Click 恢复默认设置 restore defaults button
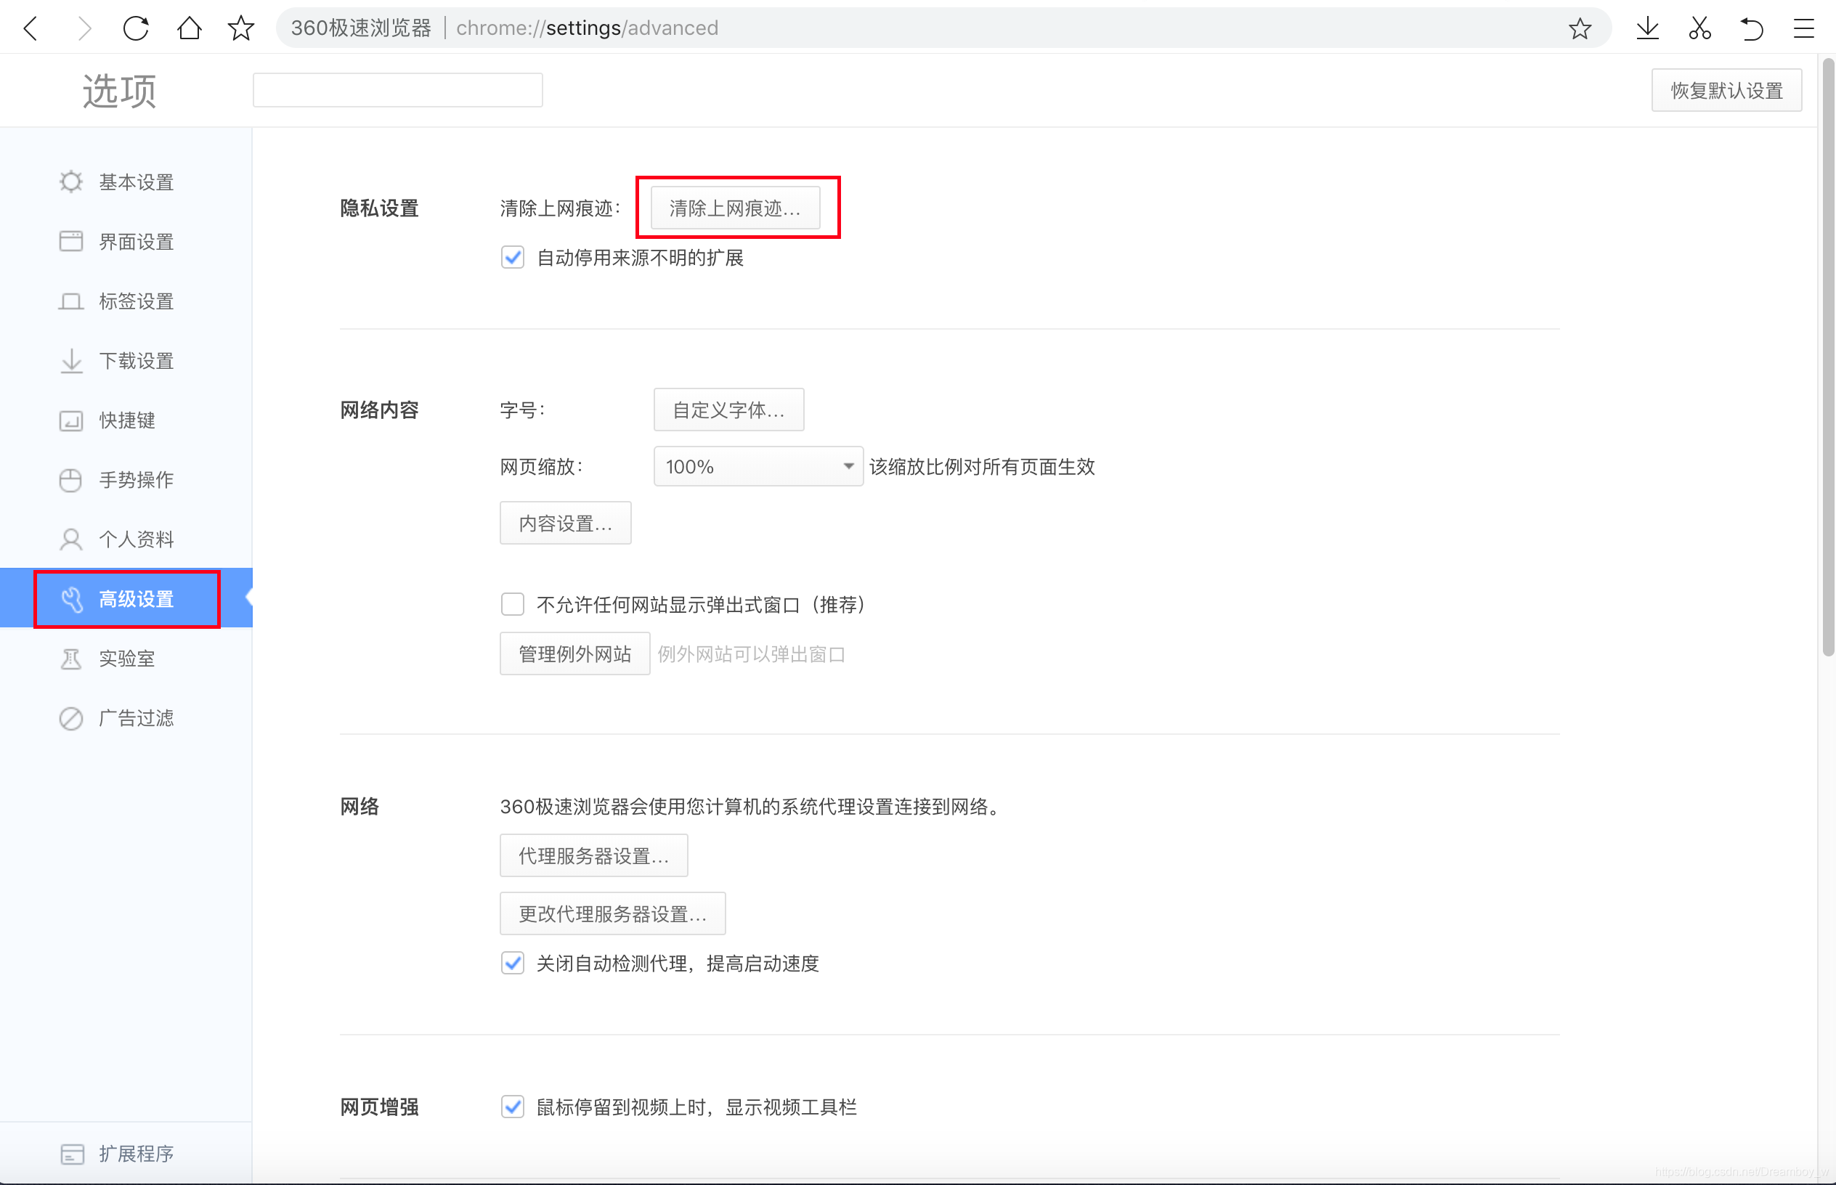The height and width of the screenshot is (1185, 1836). [1726, 91]
